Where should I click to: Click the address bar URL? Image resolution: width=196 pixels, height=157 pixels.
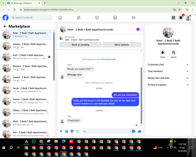coord(49,10)
